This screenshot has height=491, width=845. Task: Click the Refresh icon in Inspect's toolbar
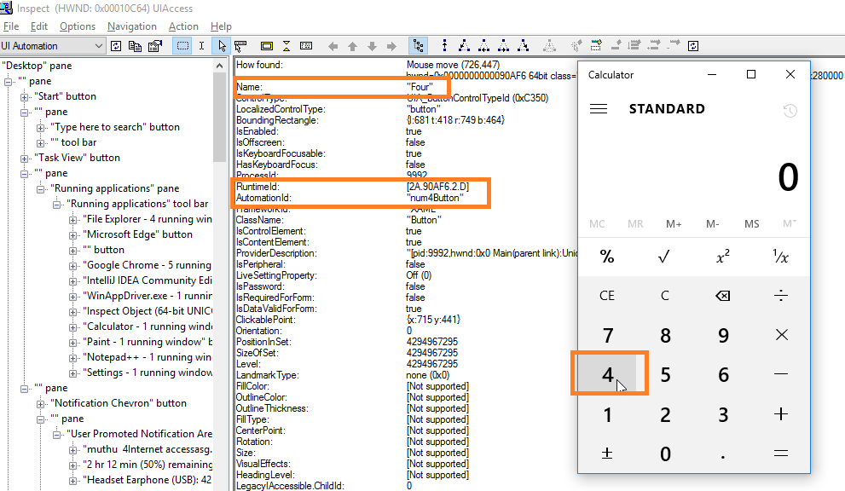[x=116, y=45]
